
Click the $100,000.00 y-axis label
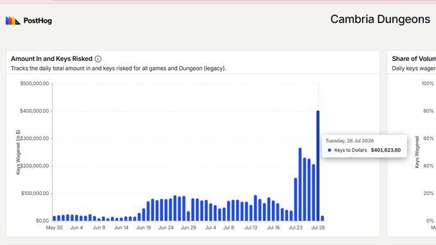click(x=35, y=193)
